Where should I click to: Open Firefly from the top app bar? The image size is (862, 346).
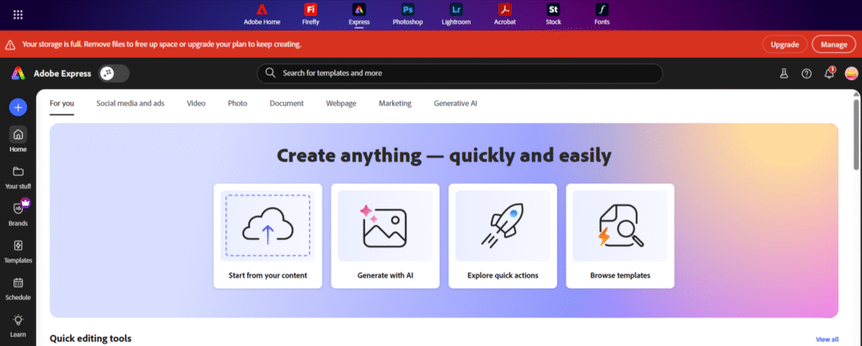(310, 13)
